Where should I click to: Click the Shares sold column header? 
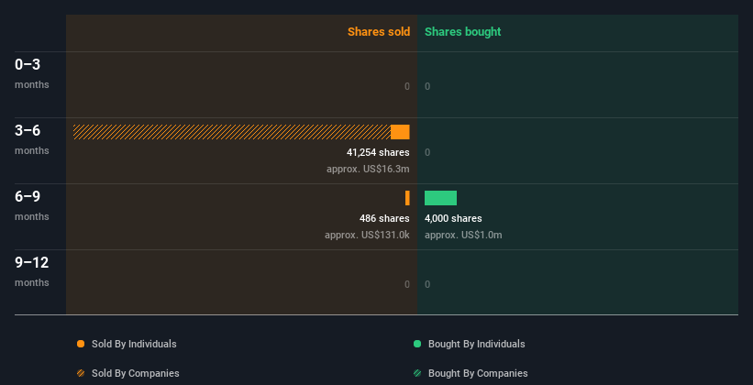[x=379, y=32]
